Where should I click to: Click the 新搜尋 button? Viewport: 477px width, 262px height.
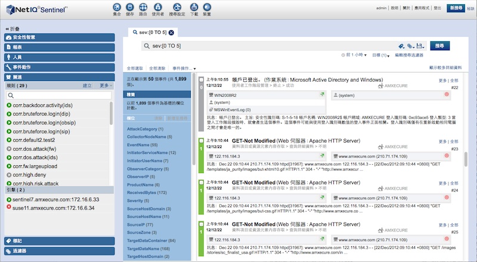click(456, 8)
